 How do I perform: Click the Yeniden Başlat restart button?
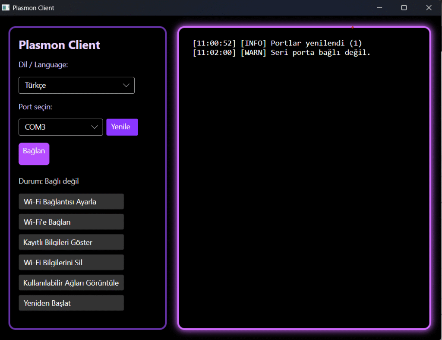click(71, 303)
